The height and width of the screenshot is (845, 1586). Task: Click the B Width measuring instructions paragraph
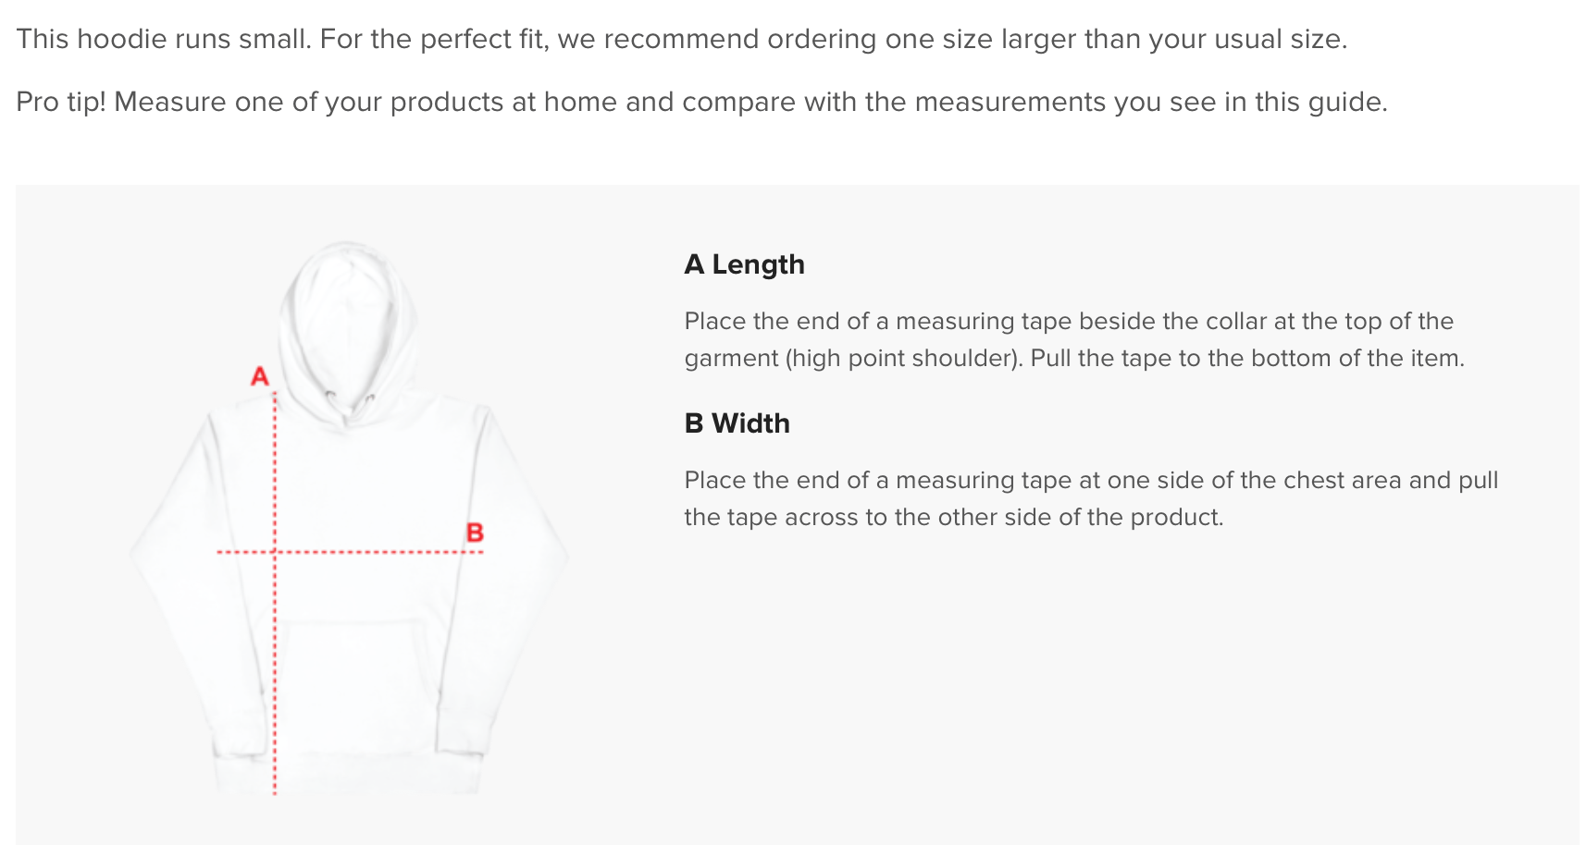click(1090, 498)
